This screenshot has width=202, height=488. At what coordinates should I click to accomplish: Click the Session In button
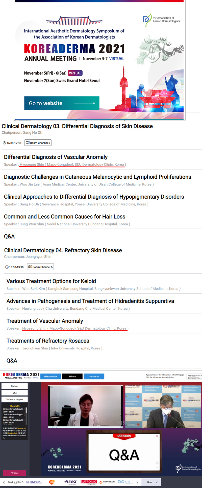tap(94, 377)
